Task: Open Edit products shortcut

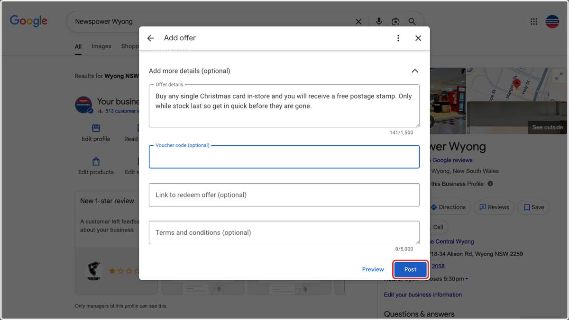Action: click(x=96, y=166)
